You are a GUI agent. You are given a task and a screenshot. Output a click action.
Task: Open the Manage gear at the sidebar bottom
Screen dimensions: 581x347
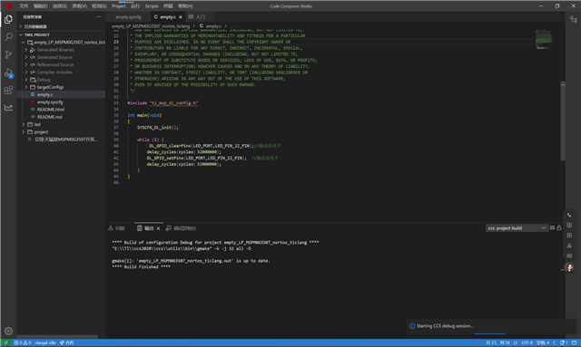coord(8,331)
